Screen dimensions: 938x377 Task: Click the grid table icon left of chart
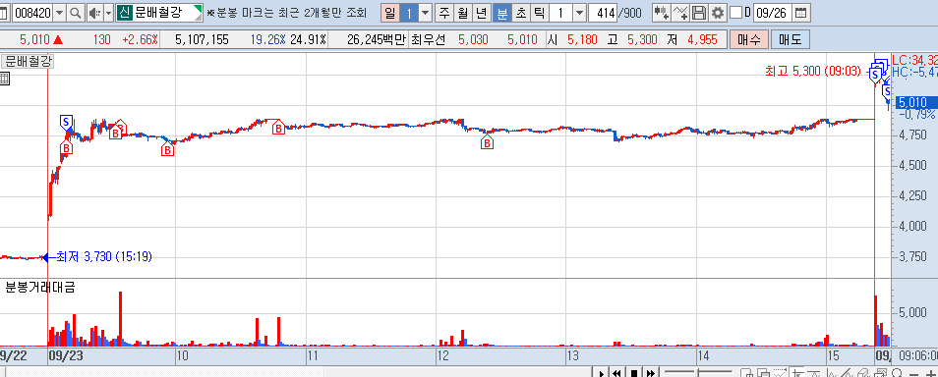click(4, 78)
